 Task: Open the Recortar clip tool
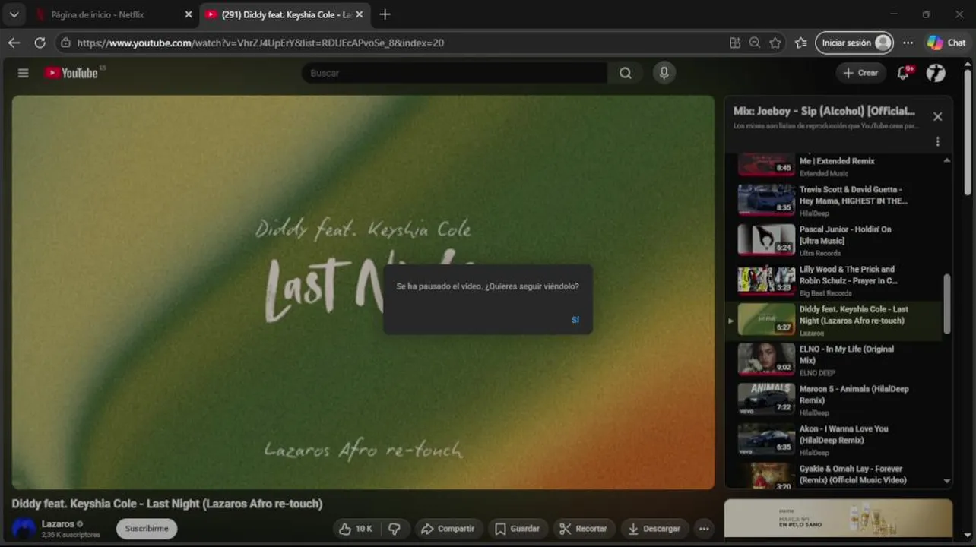click(x=584, y=529)
